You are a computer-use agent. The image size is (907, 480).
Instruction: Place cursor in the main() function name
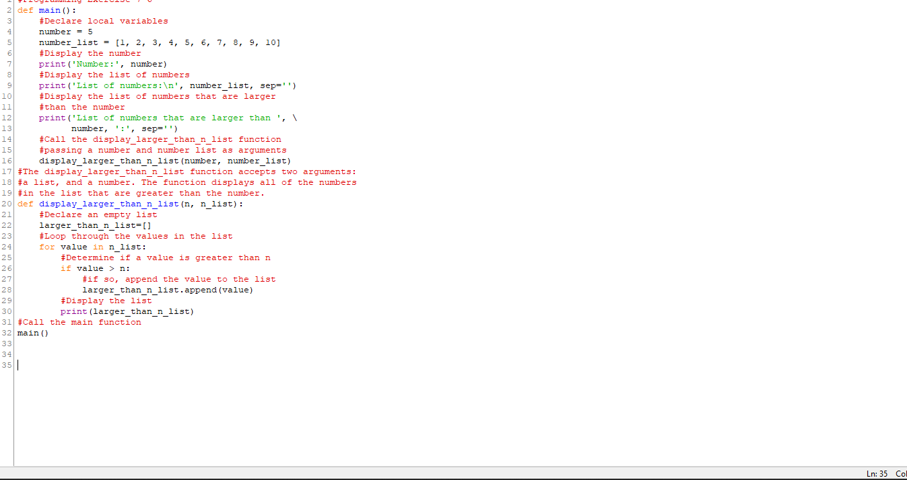click(48, 10)
